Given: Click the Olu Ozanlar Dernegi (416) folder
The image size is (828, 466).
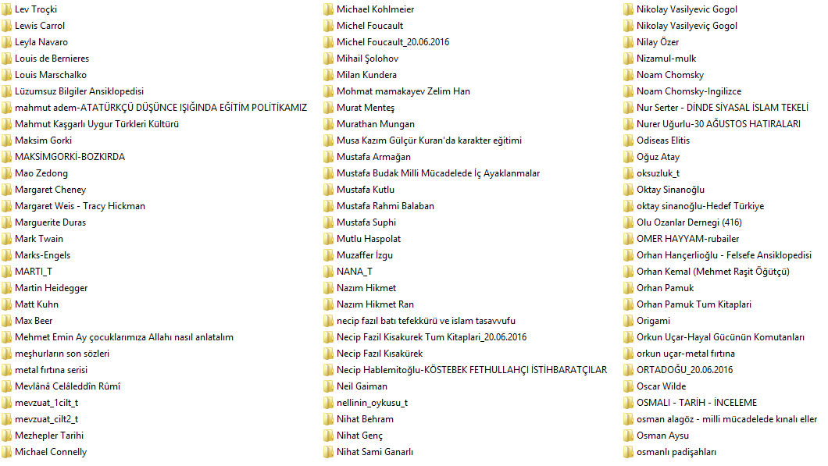Looking at the screenshot, I should click(x=689, y=222).
